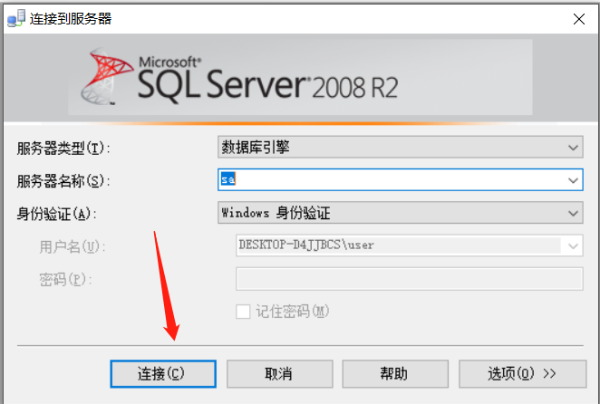Expand options with 选项(O) >> button
Image resolution: width=600 pixels, height=404 pixels.
click(x=522, y=373)
